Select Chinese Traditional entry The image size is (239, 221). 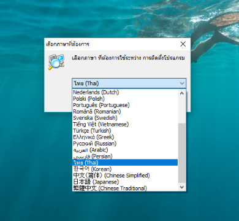pos(125,188)
